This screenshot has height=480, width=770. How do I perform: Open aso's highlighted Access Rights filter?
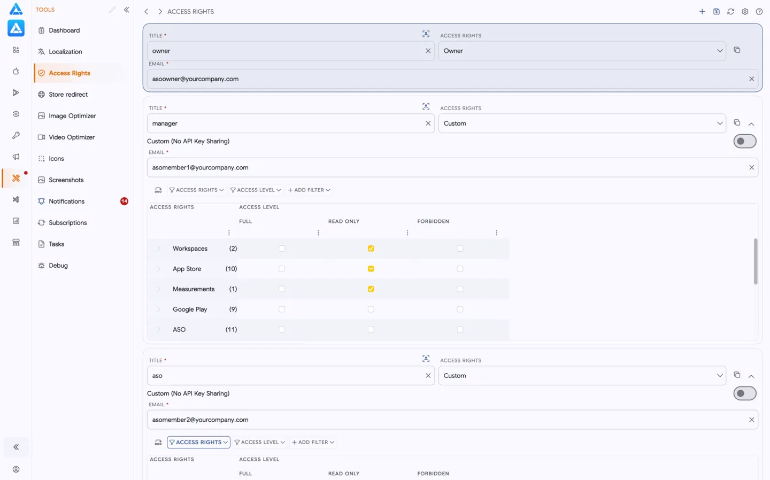pyautogui.click(x=198, y=442)
